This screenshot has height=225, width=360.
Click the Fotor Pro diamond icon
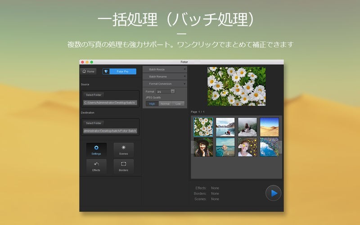click(106, 71)
